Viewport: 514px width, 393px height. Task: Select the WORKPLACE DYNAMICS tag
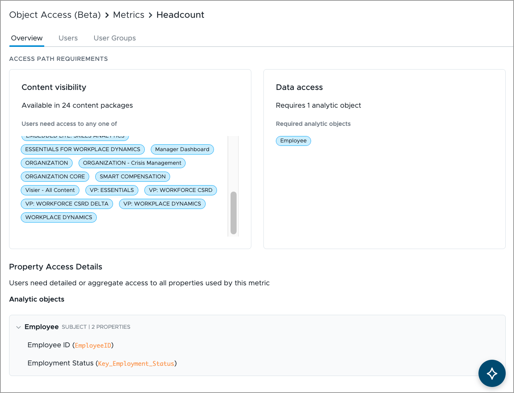point(59,217)
